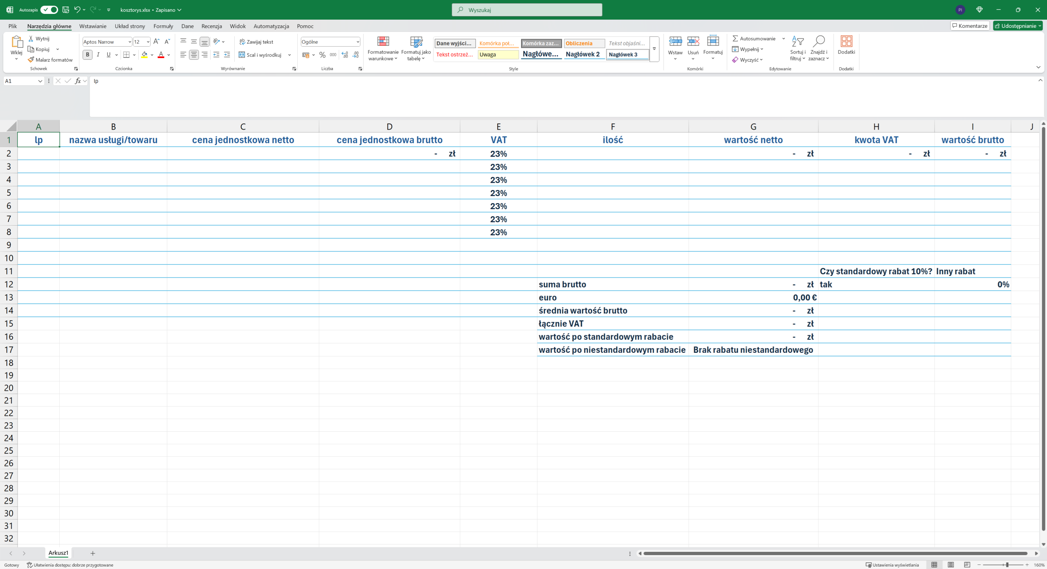Toggle Italic formatting
This screenshot has width=1047, height=569.
click(x=98, y=55)
